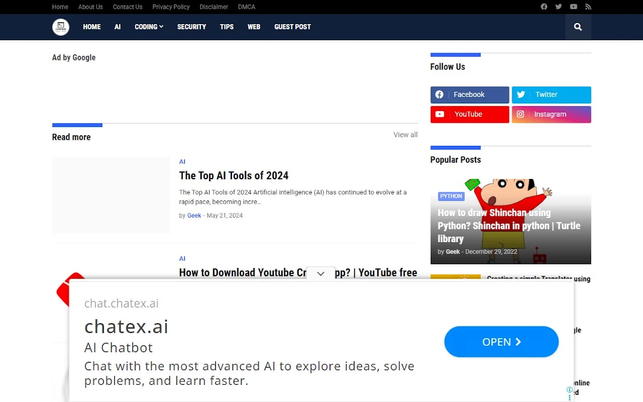Click chat.chatex.ai URL in the ad

(x=122, y=303)
